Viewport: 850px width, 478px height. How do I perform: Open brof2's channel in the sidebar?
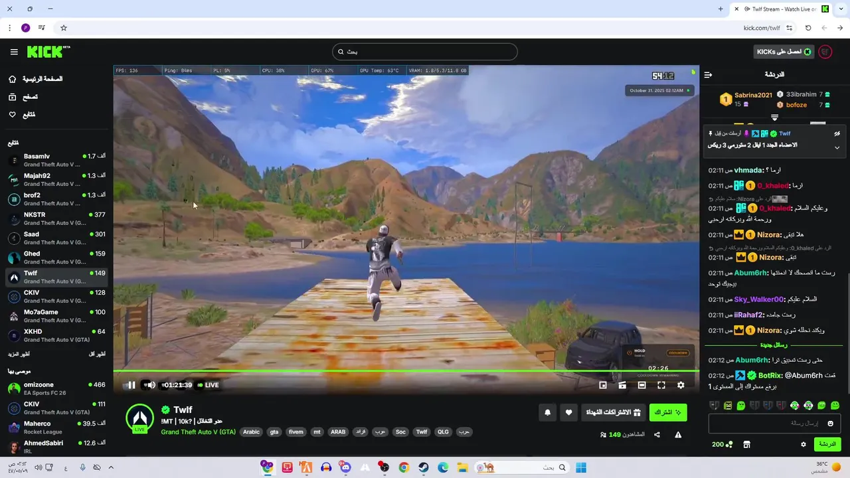coord(56,199)
